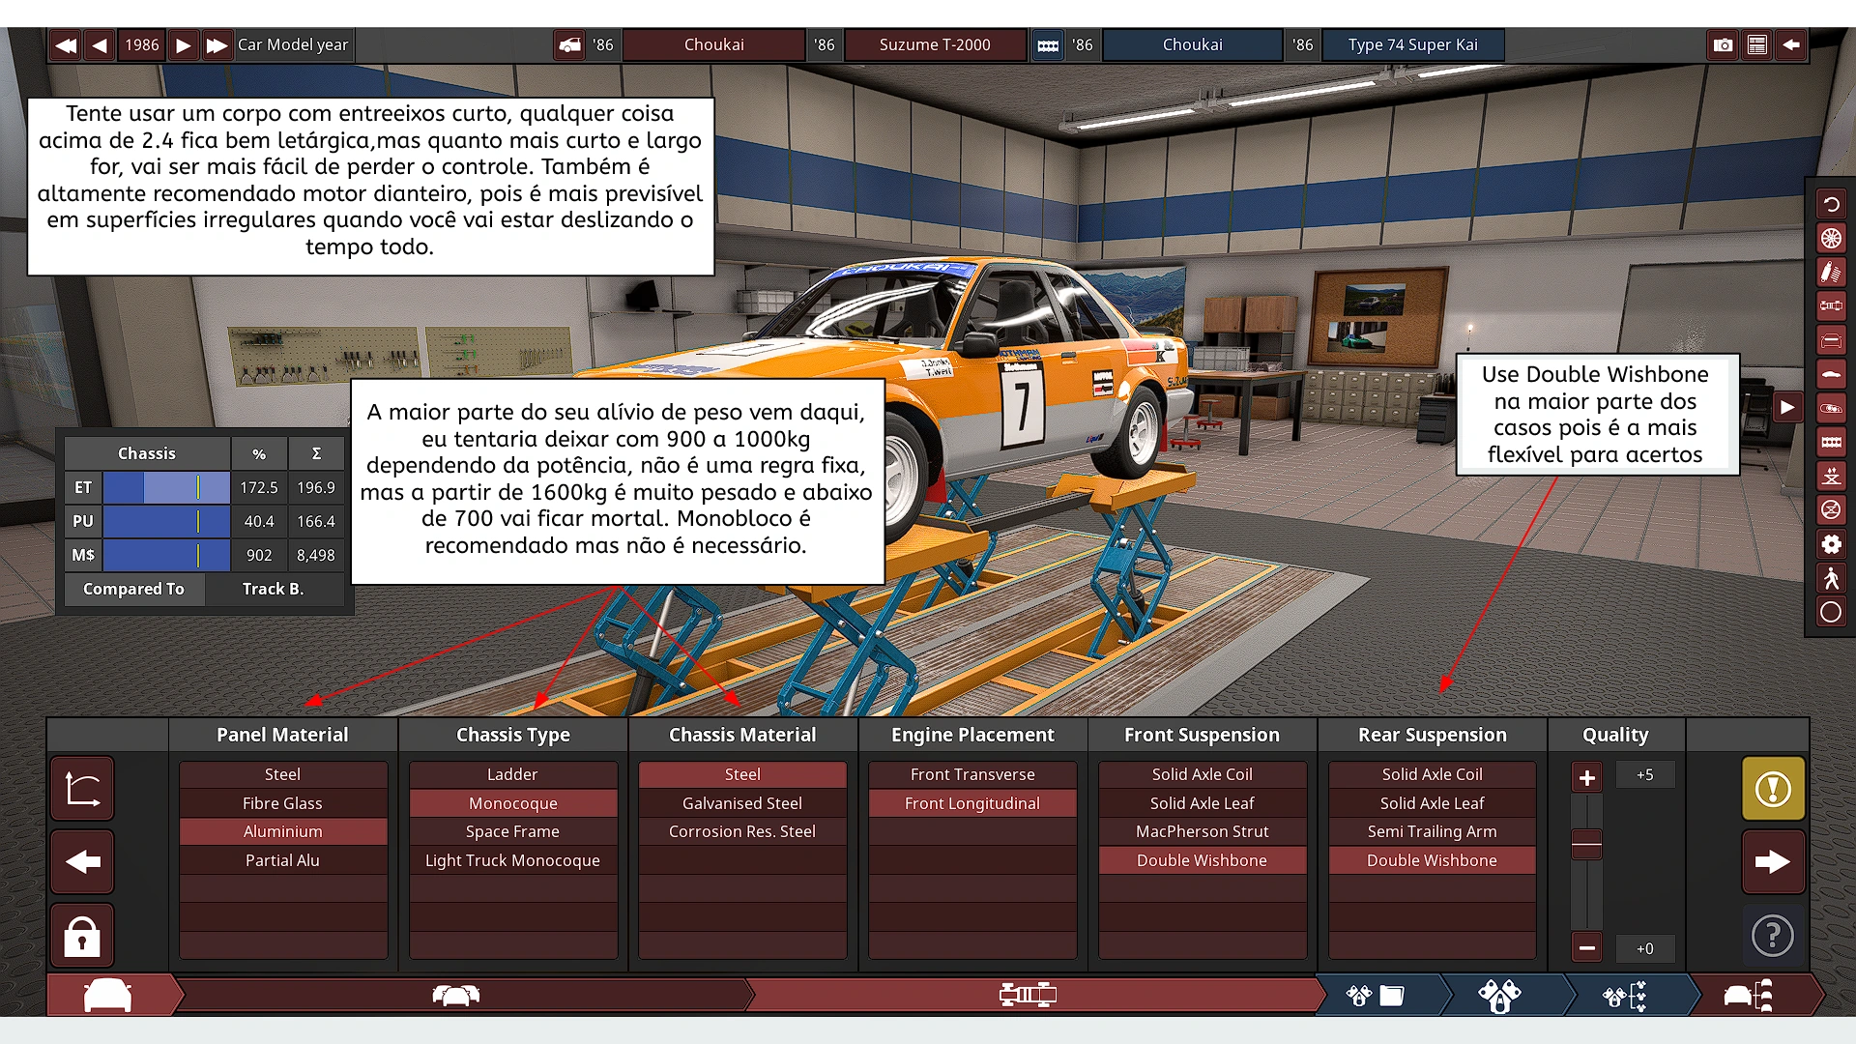The width and height of the screenshot is (1856, 1044).
Task: Open the Suzume T-2000 model selector
Action: click(934, 45)
